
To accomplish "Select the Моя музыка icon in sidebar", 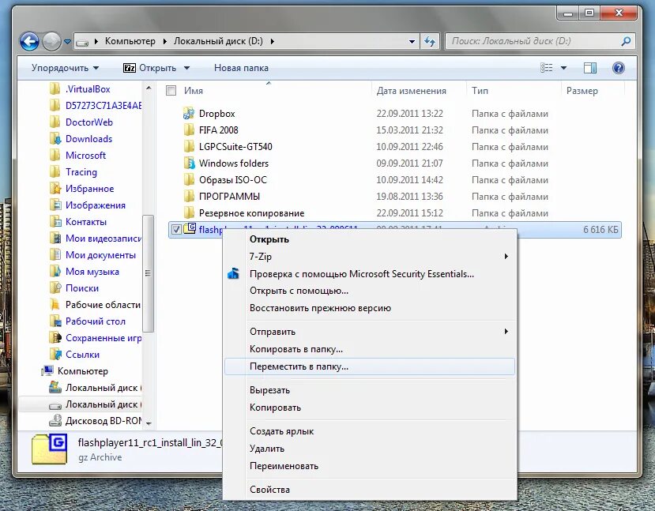I will pos(55,272).
